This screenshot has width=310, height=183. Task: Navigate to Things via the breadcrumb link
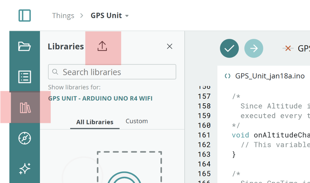pyautogui.click(x=63, y=15)
